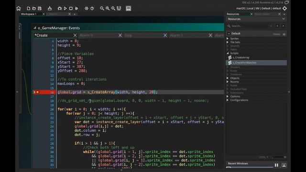Viewport: 306px width, 172px height.
Task: Create executable using the export icon
Action: click(x=50, y=9)
